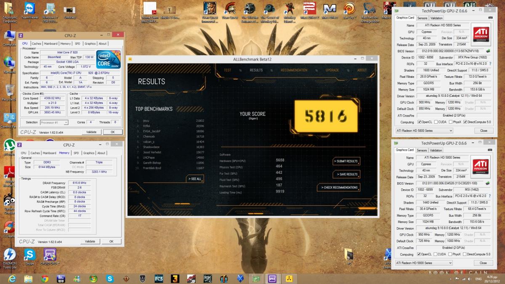Open RECOMMENDATION tab in ALLBenchmark
Viewport: 505px width, 284px height.
294,70
